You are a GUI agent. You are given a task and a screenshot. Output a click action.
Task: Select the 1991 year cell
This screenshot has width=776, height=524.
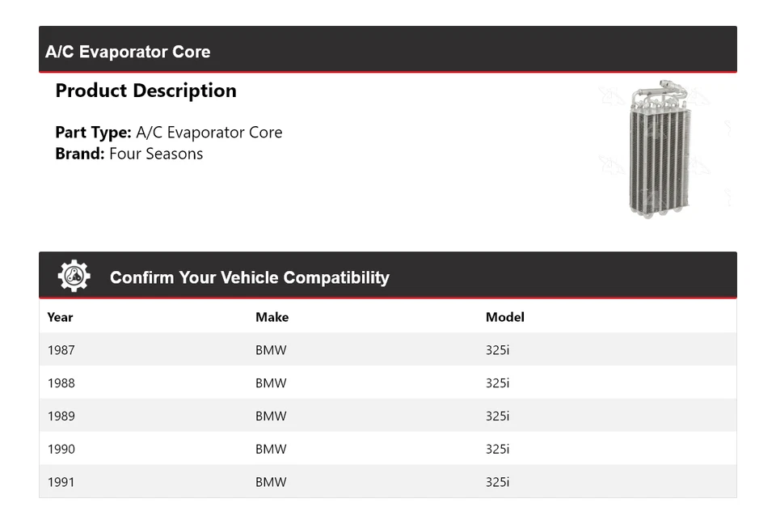pos(61,482)
